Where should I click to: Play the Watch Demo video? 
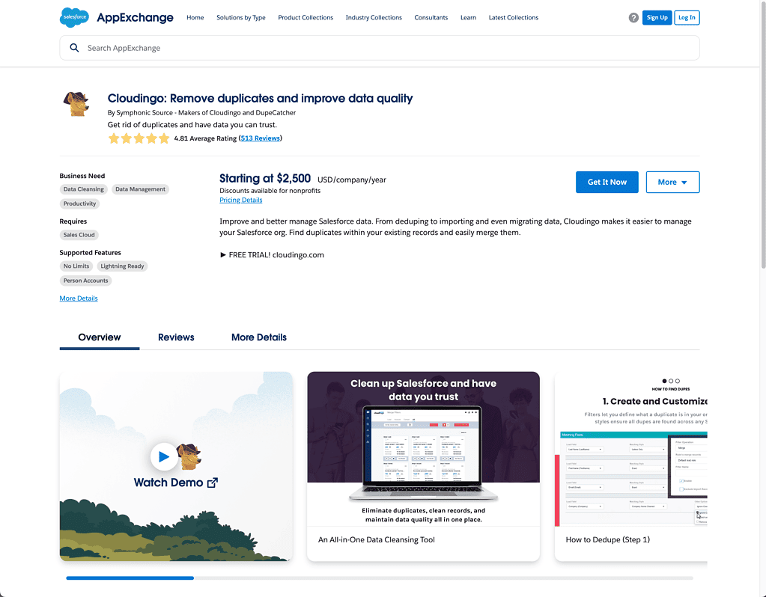164,456
